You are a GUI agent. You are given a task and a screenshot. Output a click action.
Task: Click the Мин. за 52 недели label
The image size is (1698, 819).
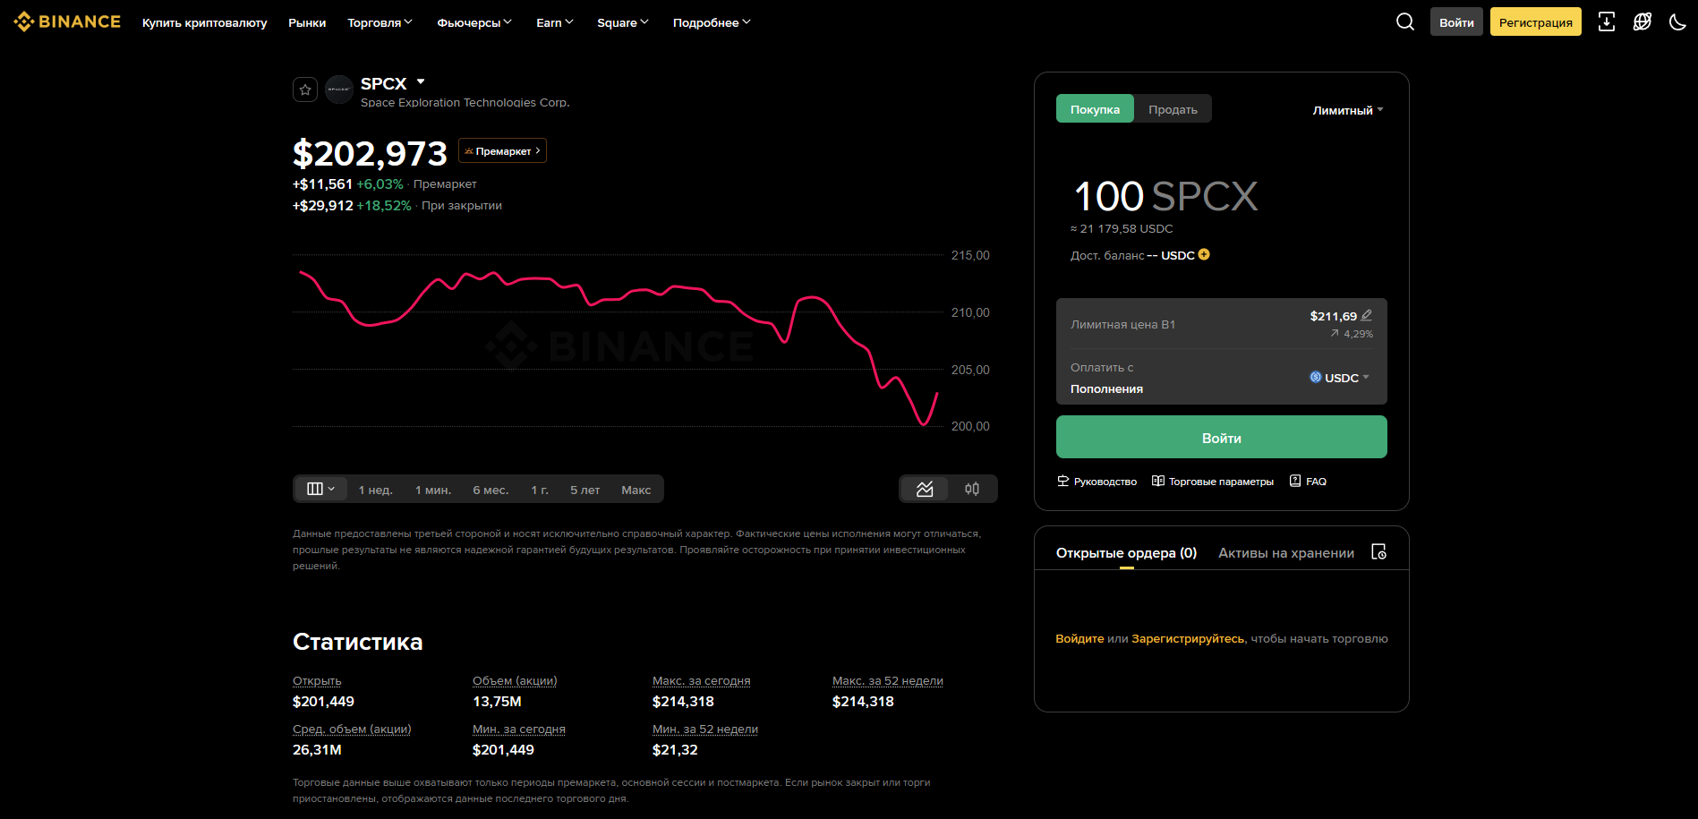tap(705, 729)
